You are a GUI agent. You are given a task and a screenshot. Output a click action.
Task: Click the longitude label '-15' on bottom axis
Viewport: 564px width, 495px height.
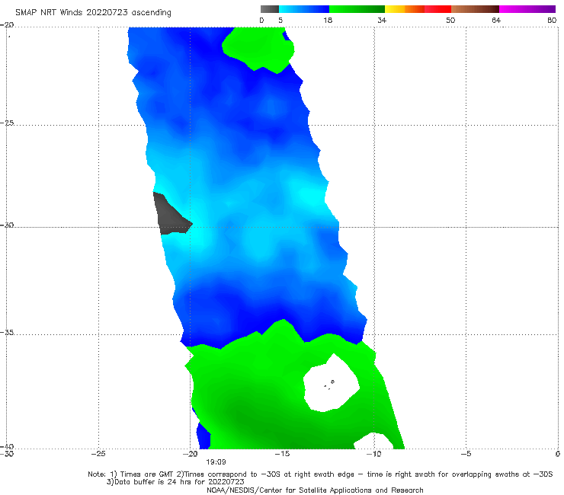click(x=282, y=454)
